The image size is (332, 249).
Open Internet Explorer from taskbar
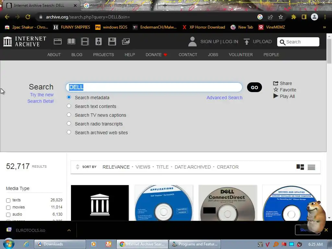point(26,244)
